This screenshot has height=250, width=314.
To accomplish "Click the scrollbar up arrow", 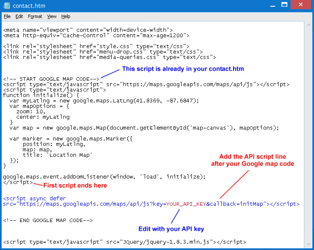I will tap(309, 25).
